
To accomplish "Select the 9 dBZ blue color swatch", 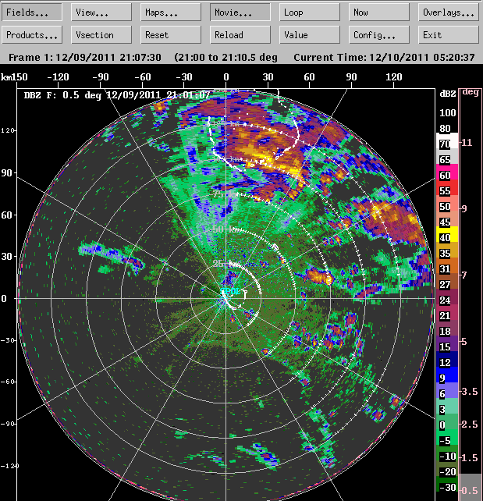I will click(x=447, y=375).
